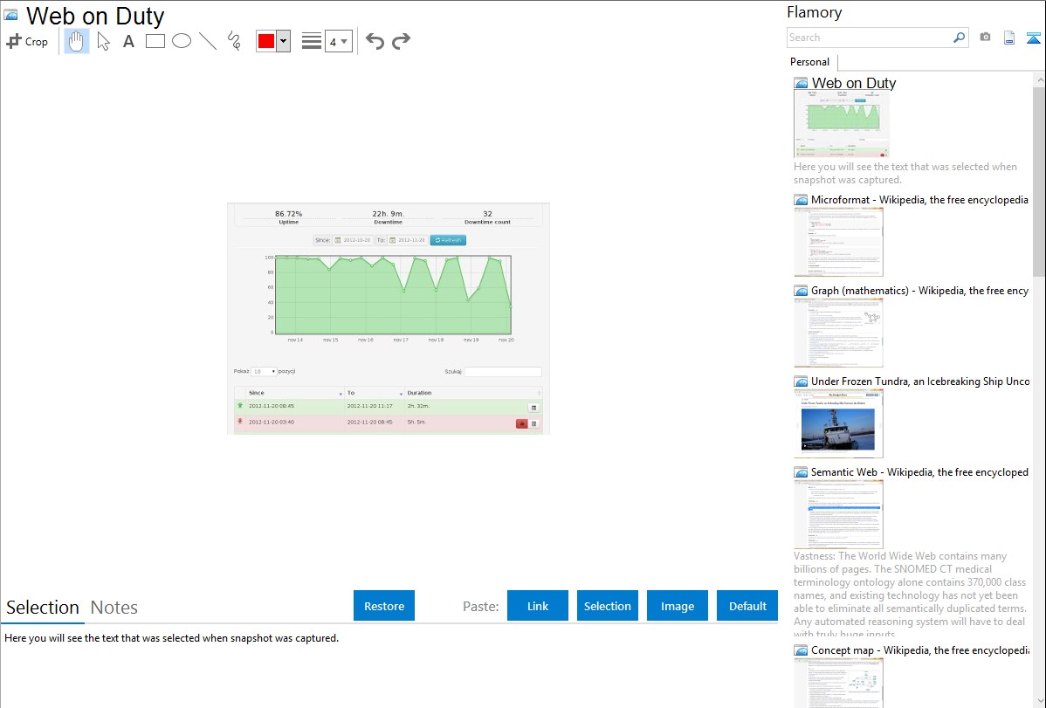The image size is (1046, 708).
Task: Click the Restore button
Action: 384,606
